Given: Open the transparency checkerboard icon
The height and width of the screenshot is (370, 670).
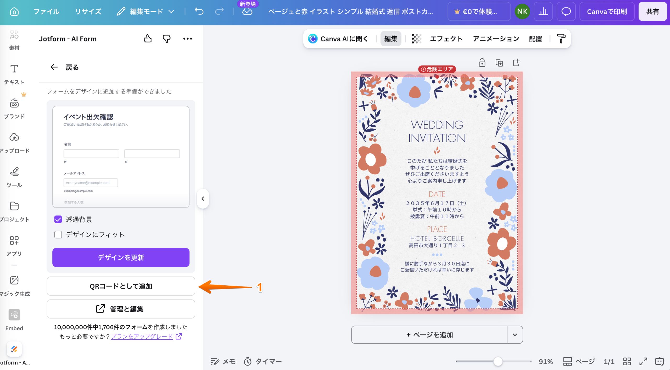Looking at the screenshot, I should click(416, 39).
